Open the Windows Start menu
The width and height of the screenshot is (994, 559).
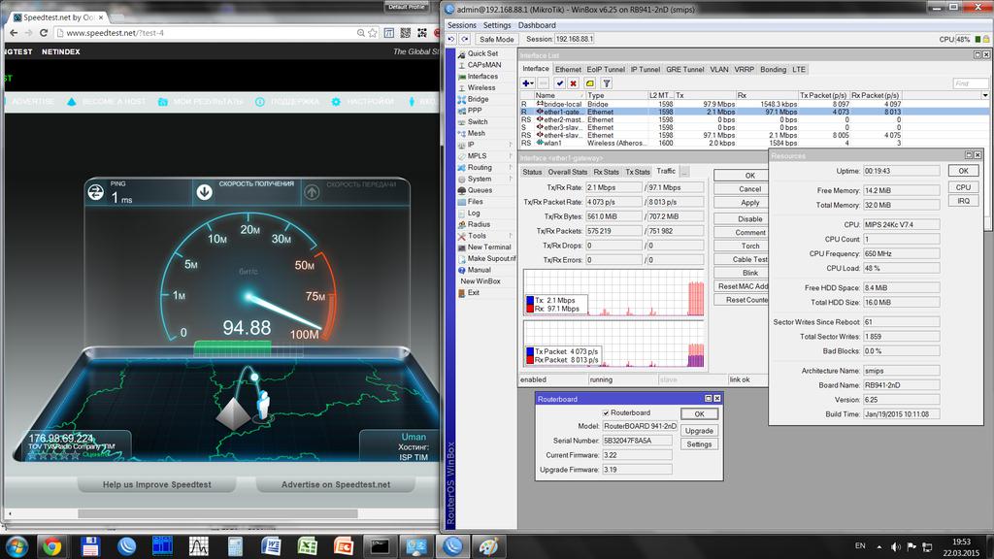16,546
